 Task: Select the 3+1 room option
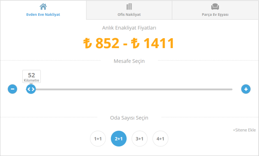[x=139, y=139]
